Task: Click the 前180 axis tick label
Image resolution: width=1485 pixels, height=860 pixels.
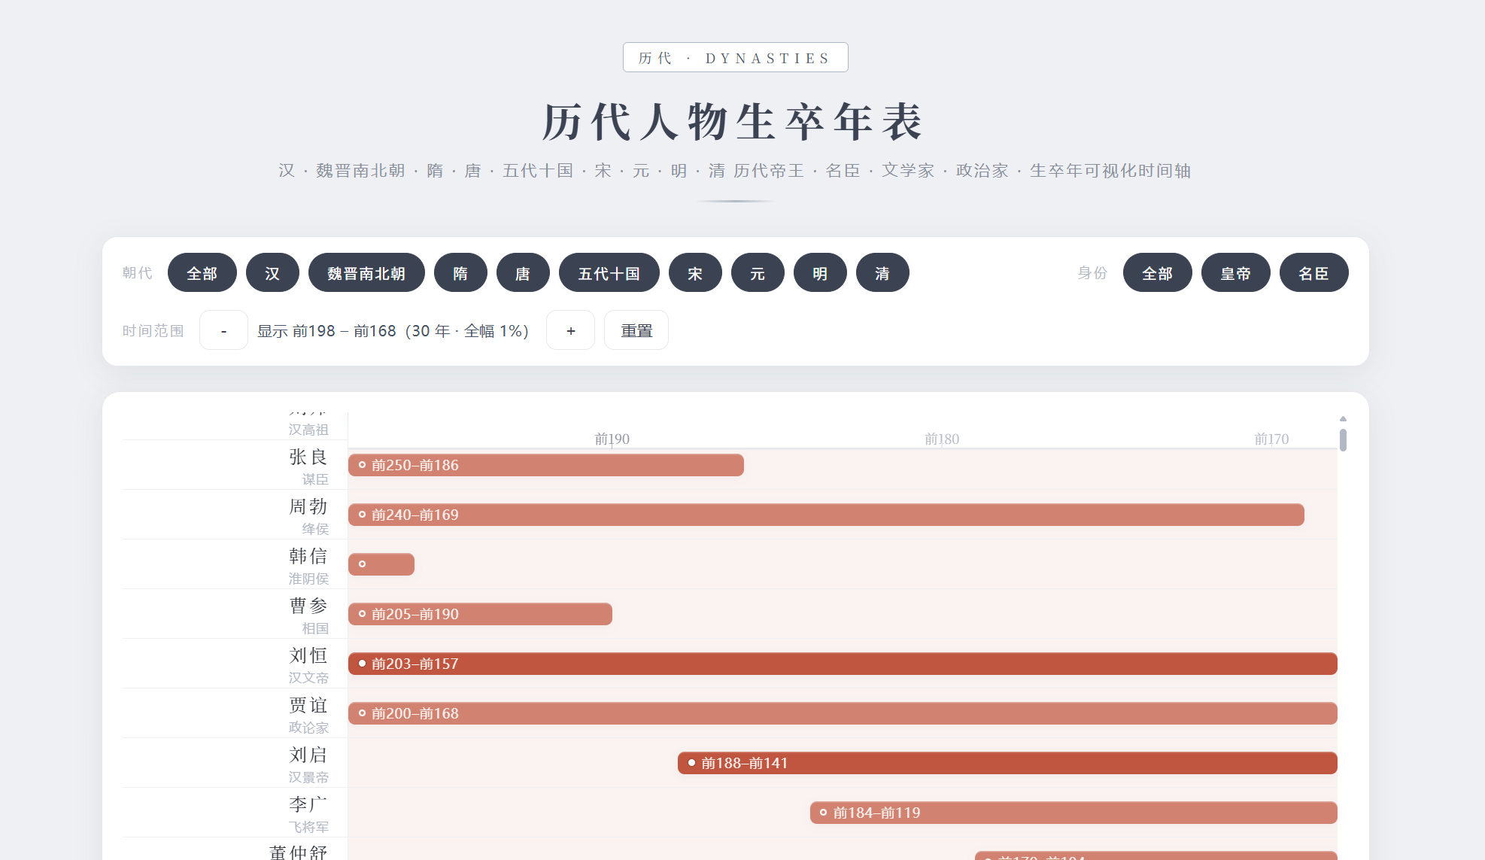Action: [942, 439]
